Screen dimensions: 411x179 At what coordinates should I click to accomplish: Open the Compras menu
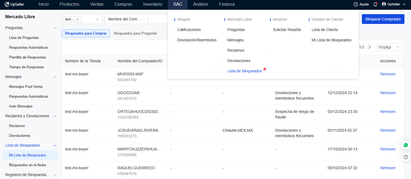pos(123,4)
